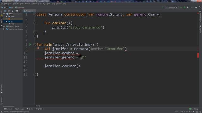
Task: Hide the Project panel with minus icon
Action: pos(21,11)
